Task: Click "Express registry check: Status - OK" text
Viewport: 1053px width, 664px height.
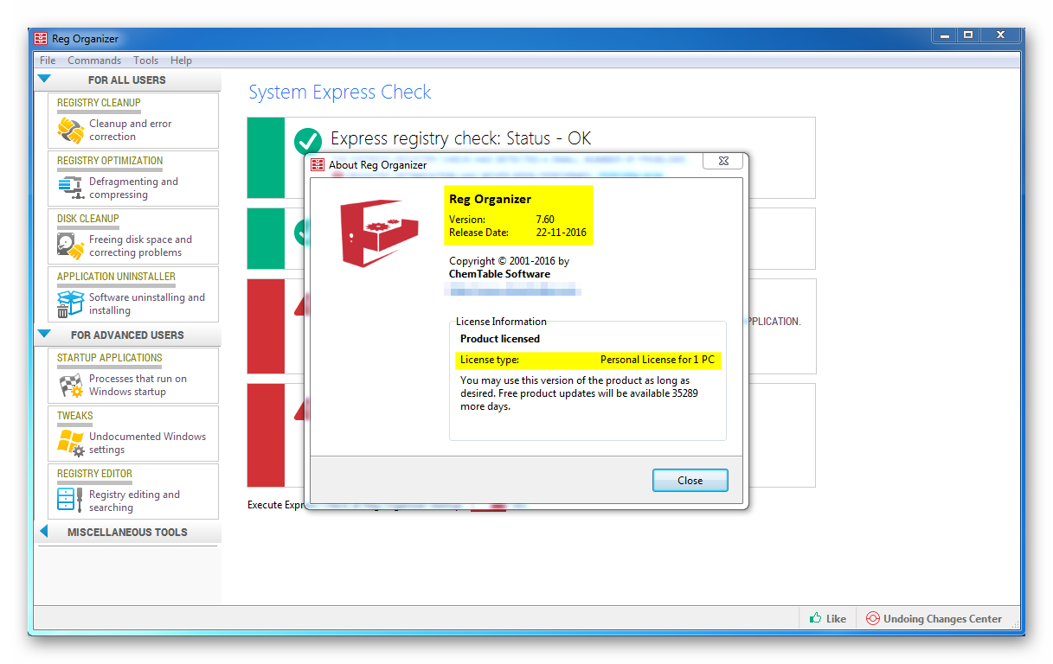Action: coord(461,139)
